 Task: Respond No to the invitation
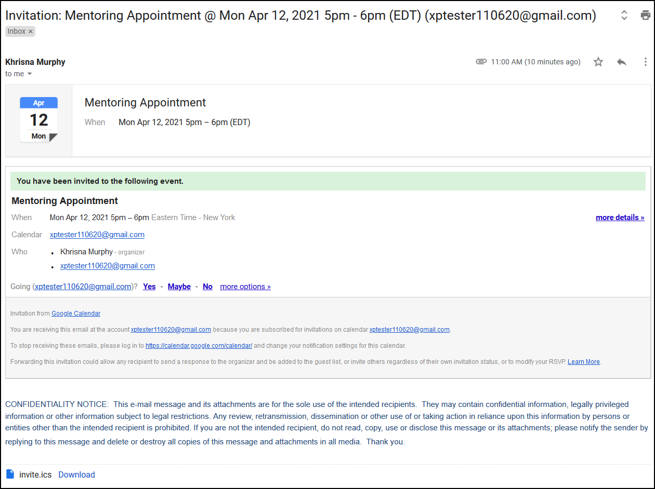[x=207, y=287]
